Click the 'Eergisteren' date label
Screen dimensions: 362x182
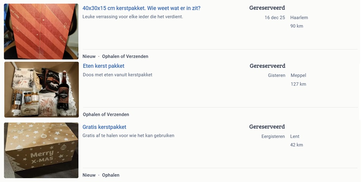[x=273, y=136]
